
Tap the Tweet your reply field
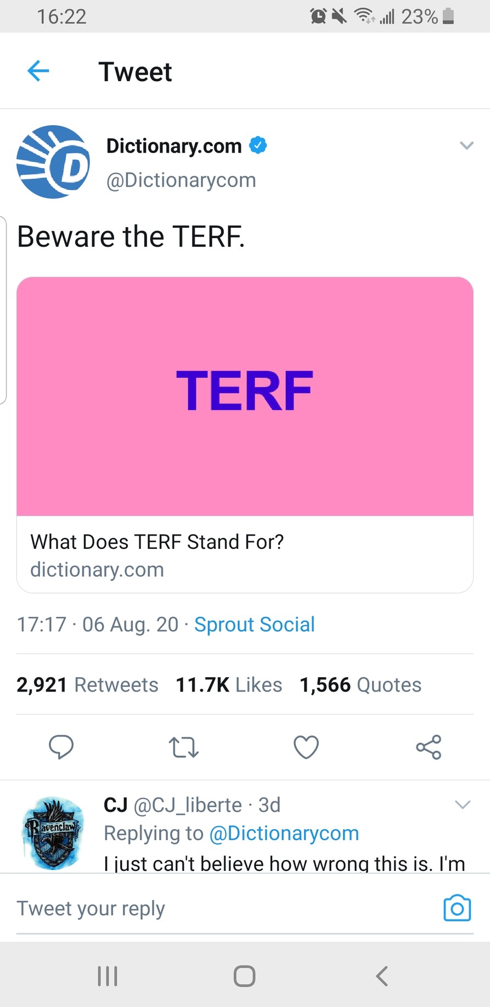click(x=219, y=908)
